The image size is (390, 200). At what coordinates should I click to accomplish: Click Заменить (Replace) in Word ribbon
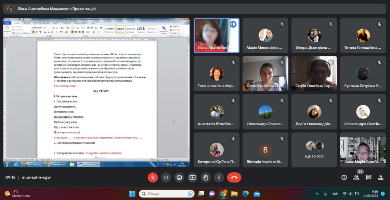(x=175, y=30)
